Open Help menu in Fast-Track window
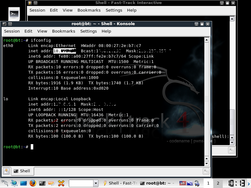 coord(132,10)
